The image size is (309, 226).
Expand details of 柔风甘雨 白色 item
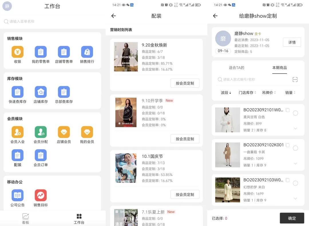pyautogui.click(x=295, y=128)
